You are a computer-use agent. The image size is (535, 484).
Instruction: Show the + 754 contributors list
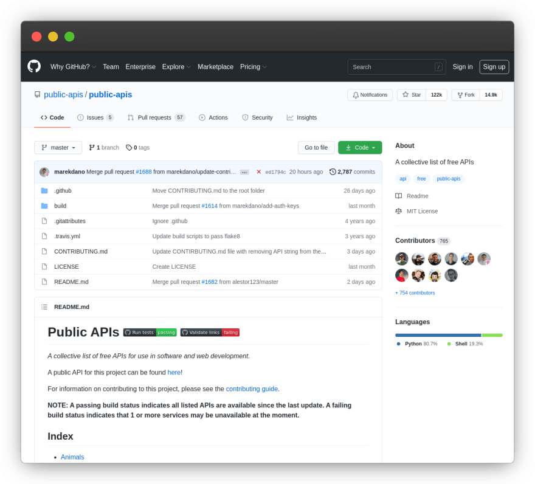click(x=415, y=293)
